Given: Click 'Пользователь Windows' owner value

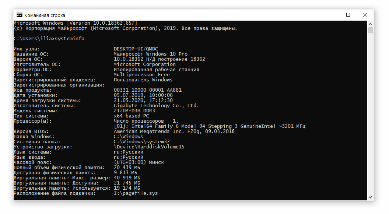Looking at the screenshot, I should (x=143, y=80).
